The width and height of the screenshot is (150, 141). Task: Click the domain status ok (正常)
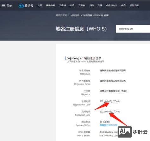coord(105,122)
